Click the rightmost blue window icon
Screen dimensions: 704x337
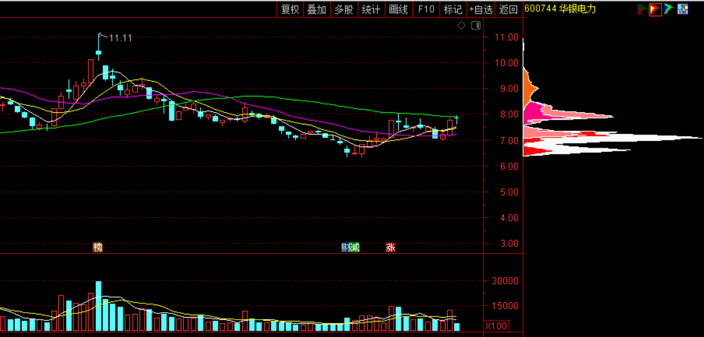[x=683, y=9]
